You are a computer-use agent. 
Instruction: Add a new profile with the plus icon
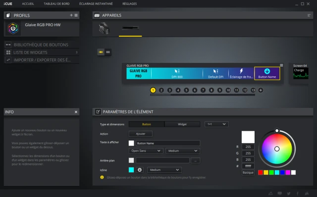click(x=71, y=15)
